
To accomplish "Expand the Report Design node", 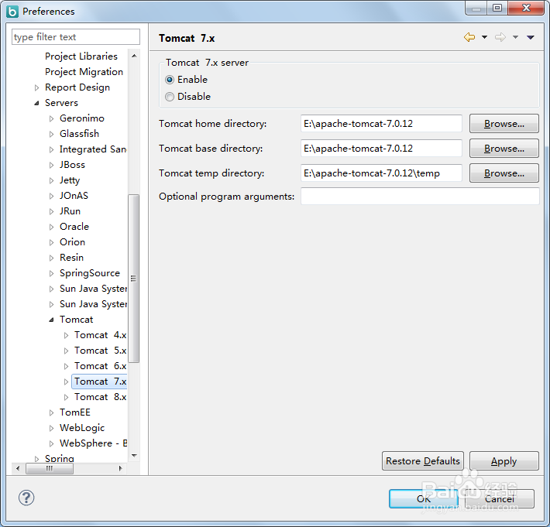I will [x=37, y=87].
